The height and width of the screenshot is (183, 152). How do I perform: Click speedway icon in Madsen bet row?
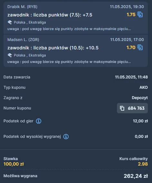[x=10, y=55]
